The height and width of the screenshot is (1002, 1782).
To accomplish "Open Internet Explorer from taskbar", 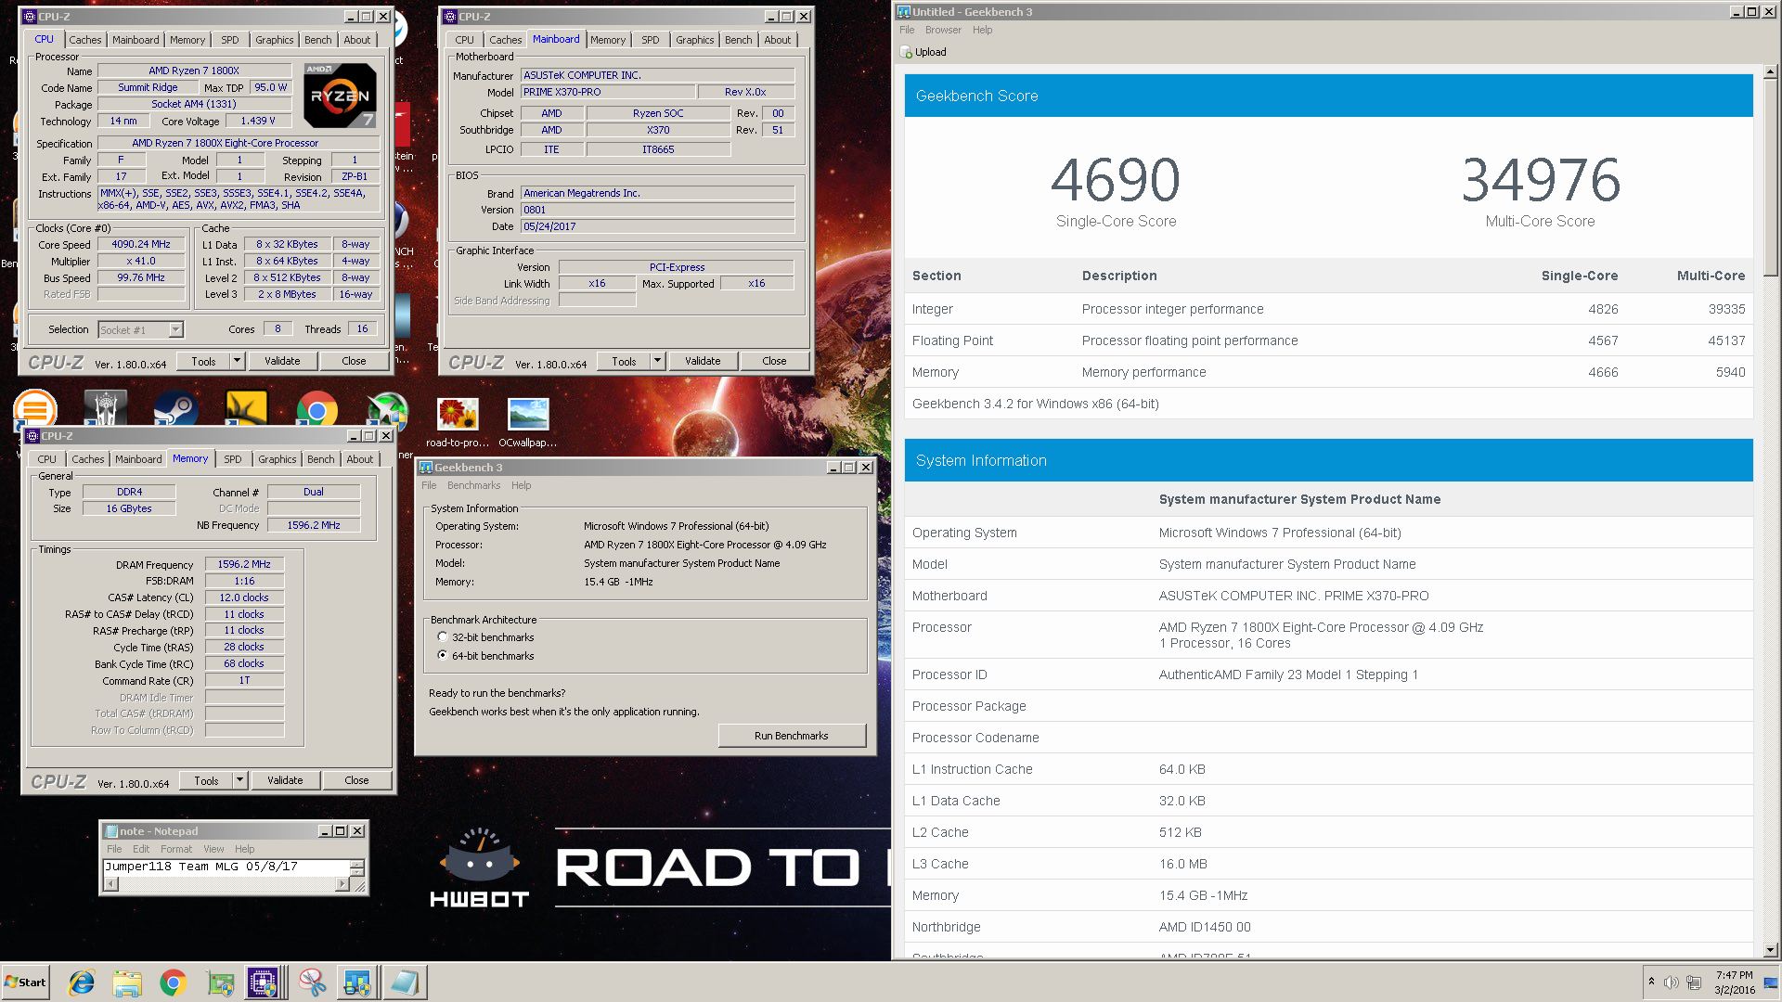I will 82,983.
